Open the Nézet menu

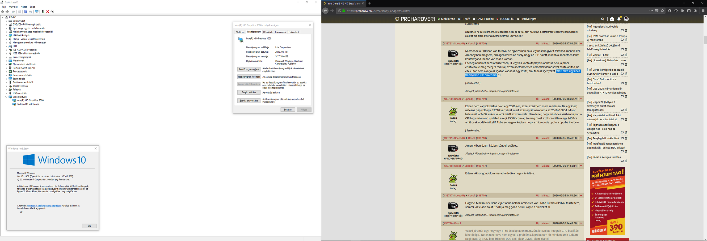(x=24, y=7)
